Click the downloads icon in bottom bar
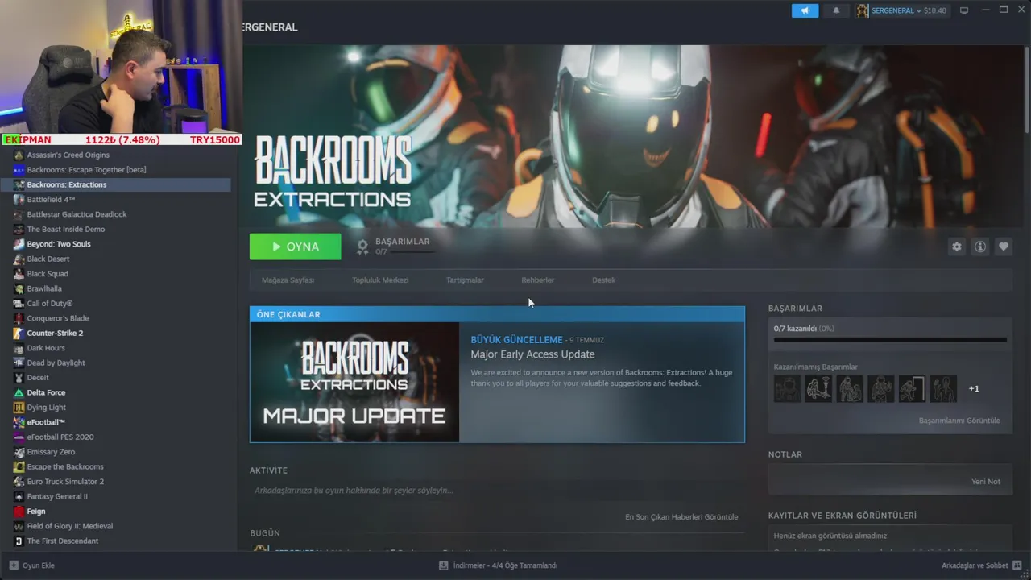The width and height of the screenshot is (1031, 580). tap(443, 565)
